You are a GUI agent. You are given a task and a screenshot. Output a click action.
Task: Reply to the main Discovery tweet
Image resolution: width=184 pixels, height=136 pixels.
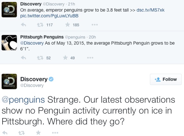pos(5,133)
